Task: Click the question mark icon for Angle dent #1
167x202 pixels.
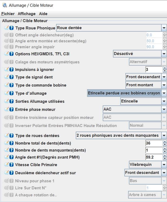Action: click(x=12, y=157)
